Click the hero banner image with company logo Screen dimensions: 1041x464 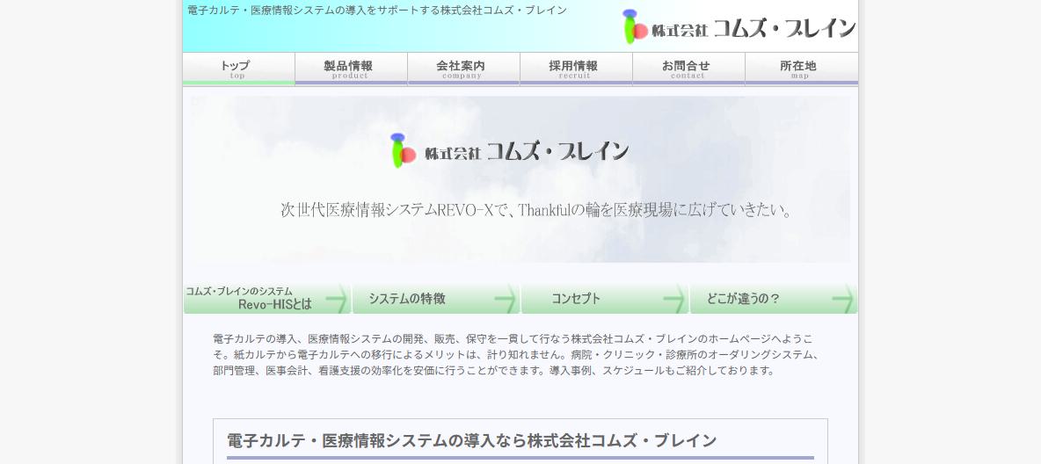[520, 179]
